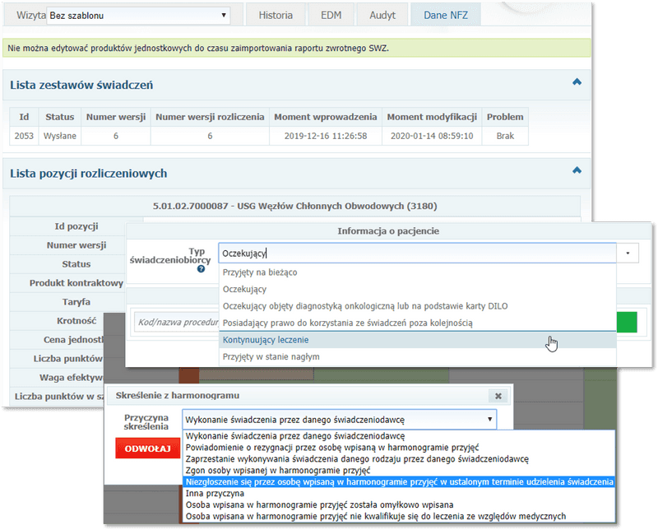The height and width of the screenshot is (530, 658).
Task: Pick the Inna przyczyna option
Action: click(399, 493)
